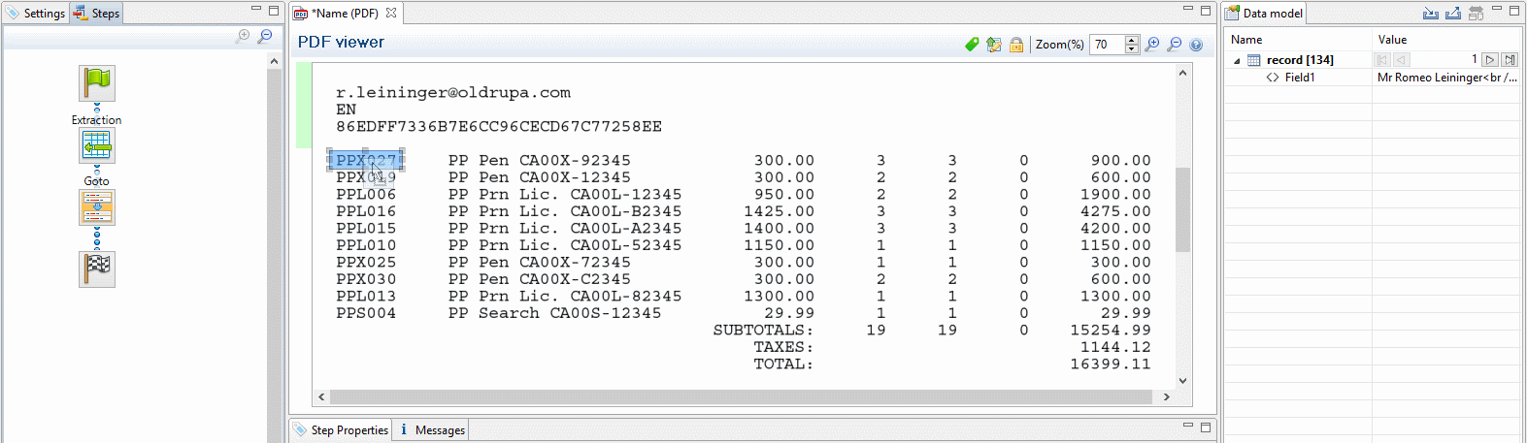Increase zoom percentage with up stepper arrow
This screenshot has height=443, width=1527.
(1131, 40)
